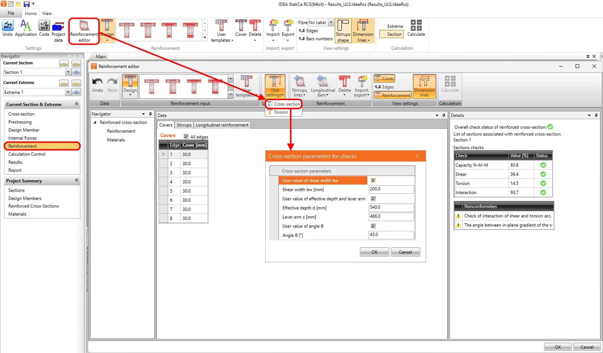Open Import, export in Reinforcement editor

coord(362,86)
